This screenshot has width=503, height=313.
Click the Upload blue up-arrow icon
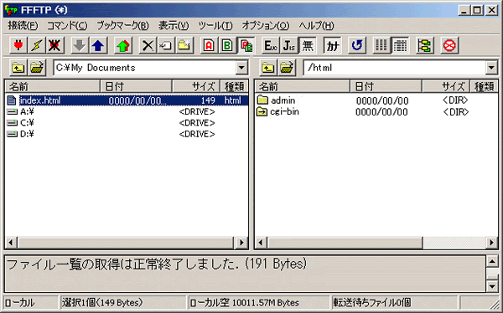coord(98,45)
